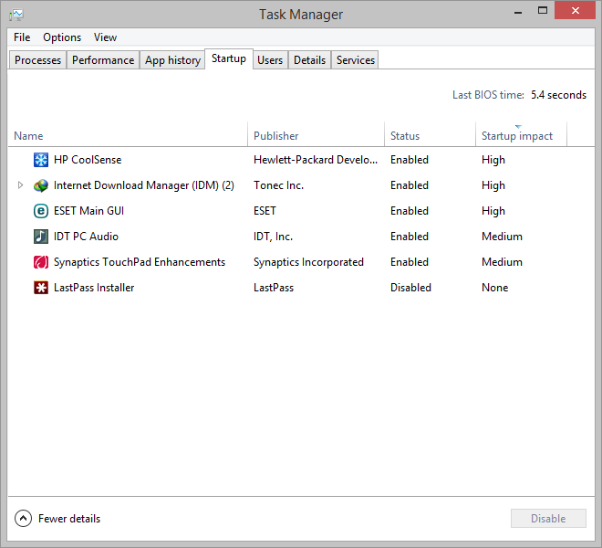This screenshot has width=602, height=548.
Task: Close the Task Manager window
Action: click(x=575, y=11)
